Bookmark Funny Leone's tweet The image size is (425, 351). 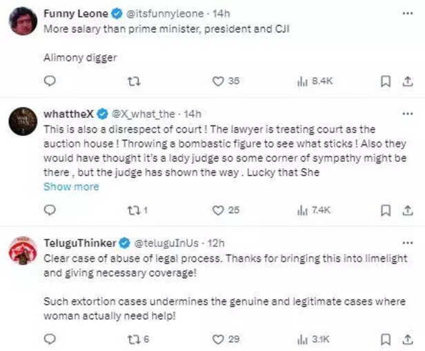point(386,81)
